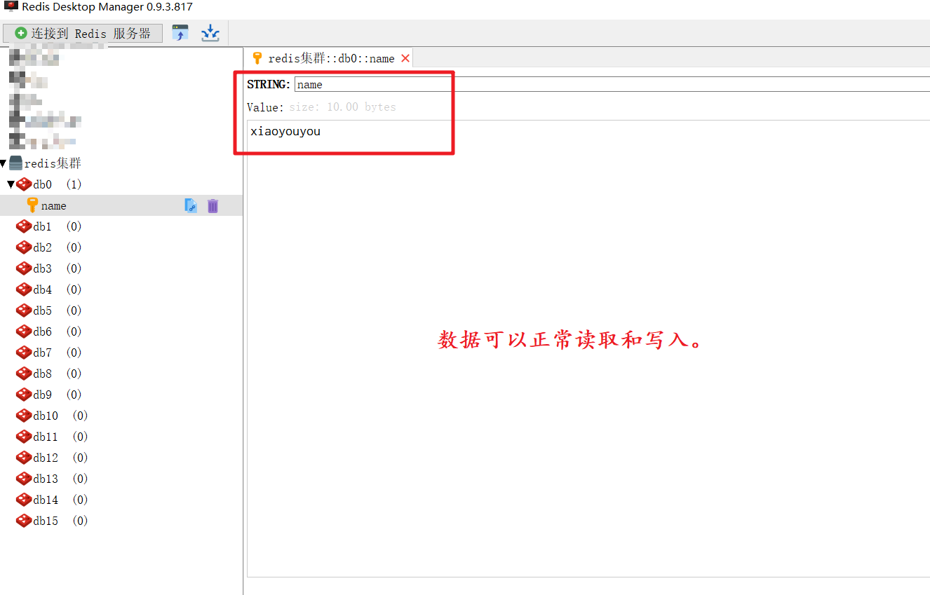
Task: Select the db14 label text
Action: (46, 500)
